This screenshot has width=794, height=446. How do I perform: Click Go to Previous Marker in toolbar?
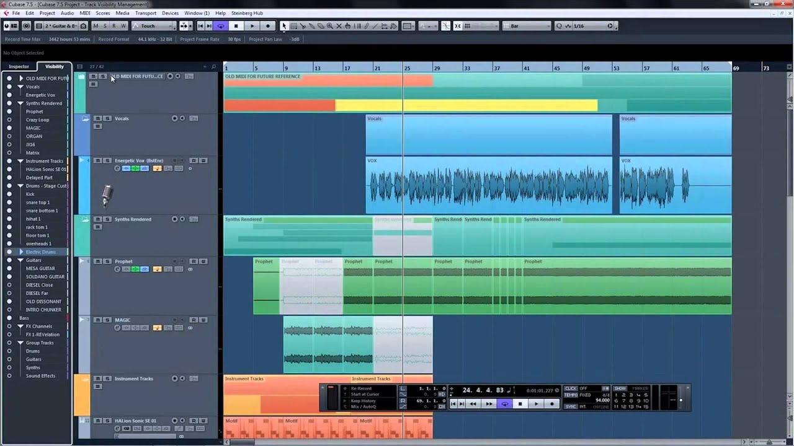(x=200, y=26)
